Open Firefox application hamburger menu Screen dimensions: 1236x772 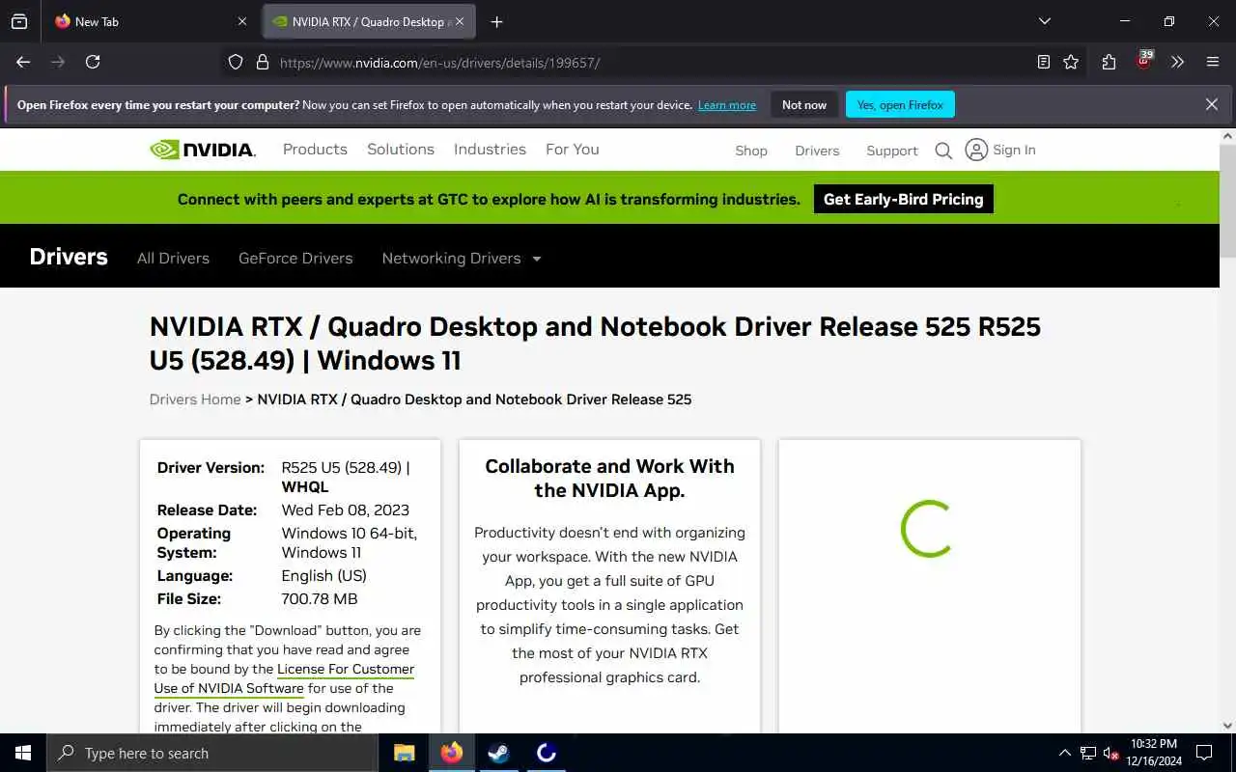(1213, 62)
